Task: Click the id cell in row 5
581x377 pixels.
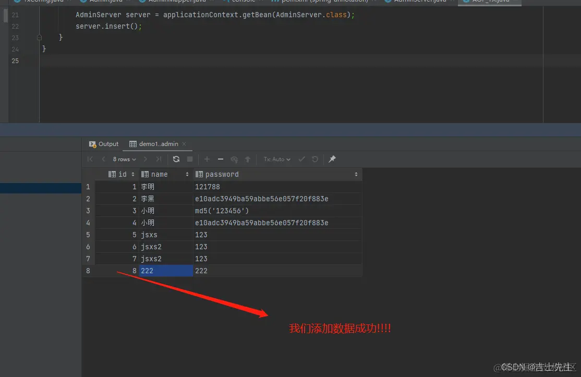Action: coord(117,235)
